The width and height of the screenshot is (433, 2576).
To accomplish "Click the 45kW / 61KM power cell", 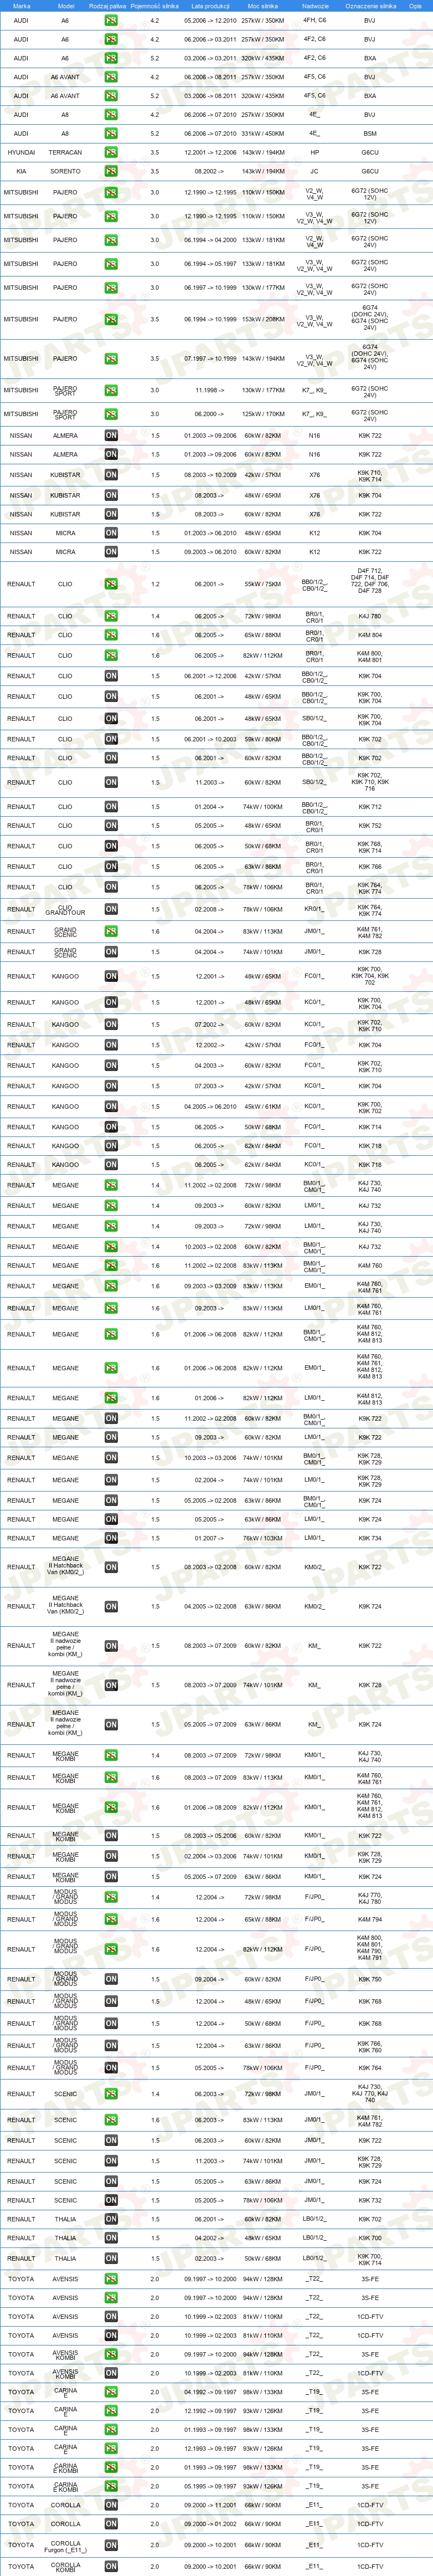I will pyautogui.click(x=263, y=1106).
